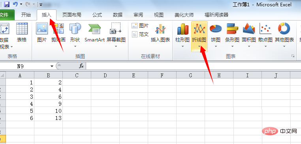This screenshot has height=144, width=301.
Task: Open the 美化大师 tab
Action: pos(184,15)
